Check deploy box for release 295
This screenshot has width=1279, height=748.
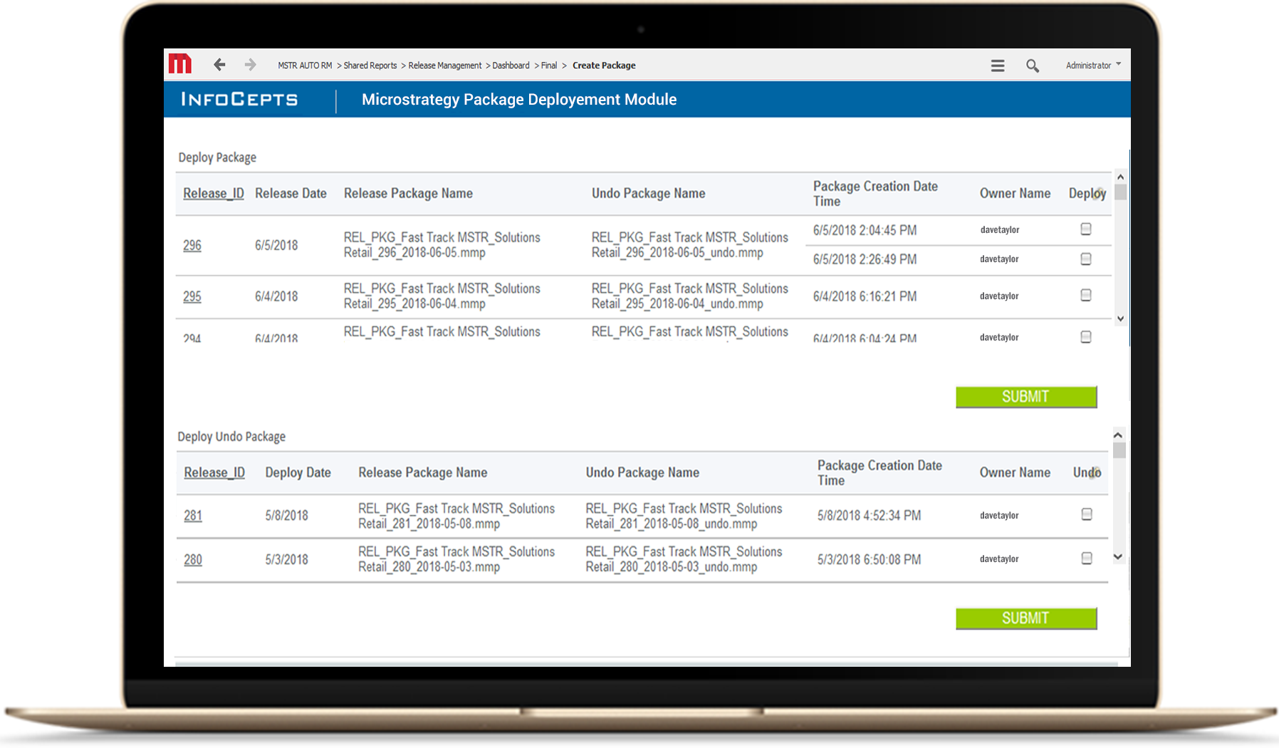click(1085, 295)
